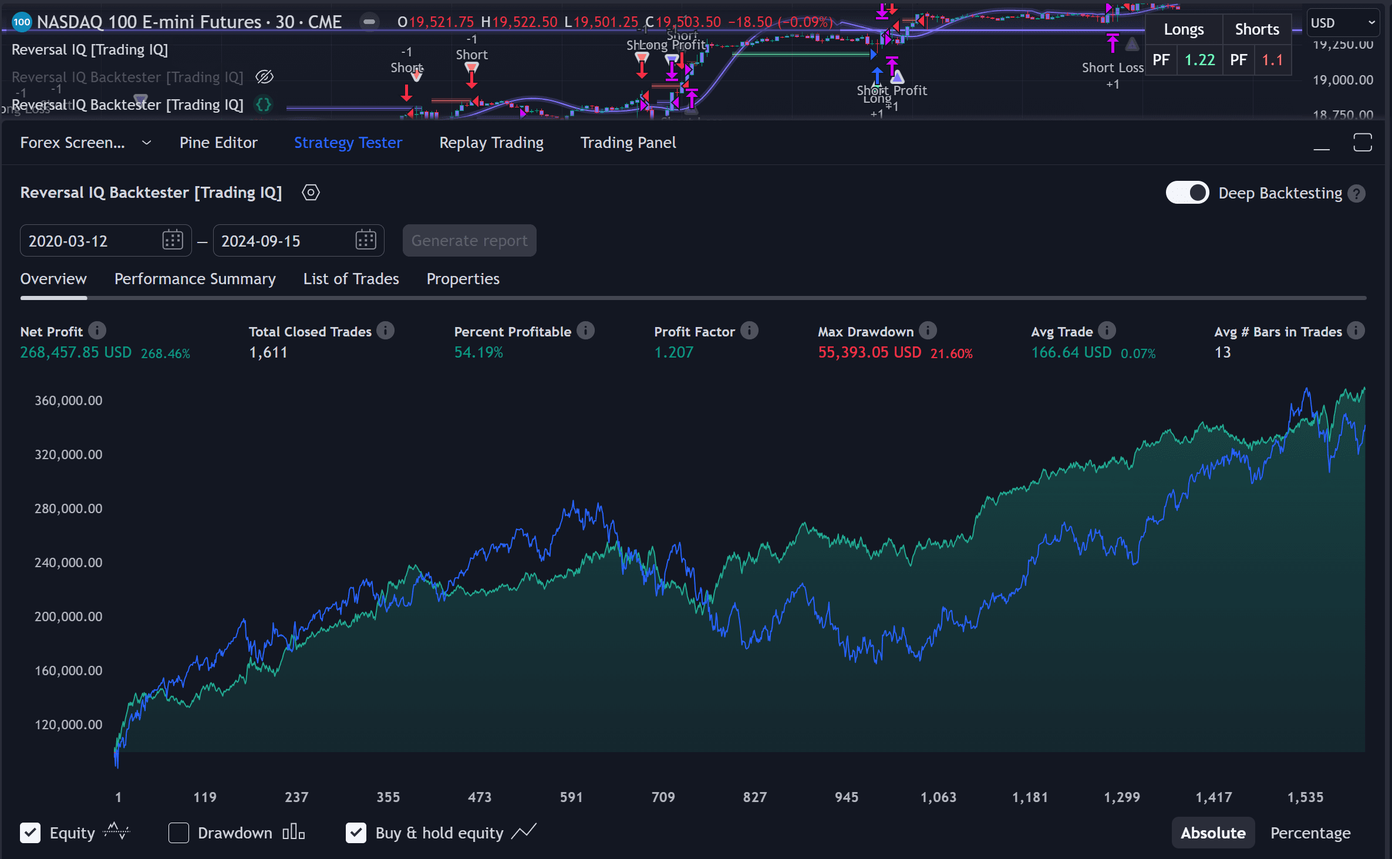Open the Properties tab
The width and height of the screenshot is (1392, 859).
(463, 279)
